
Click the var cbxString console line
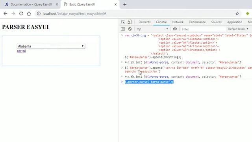(x=188, y=35)
